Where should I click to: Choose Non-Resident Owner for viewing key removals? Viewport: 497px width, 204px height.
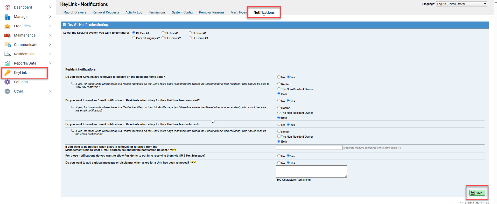point(279,89)
